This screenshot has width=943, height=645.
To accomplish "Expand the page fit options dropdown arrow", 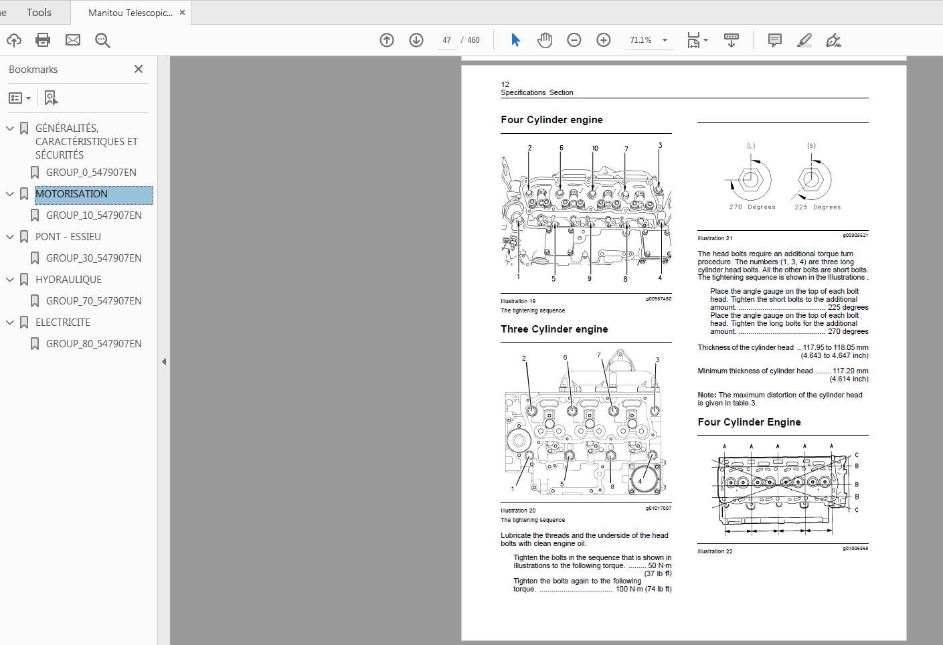I will [x=704, y=40].
